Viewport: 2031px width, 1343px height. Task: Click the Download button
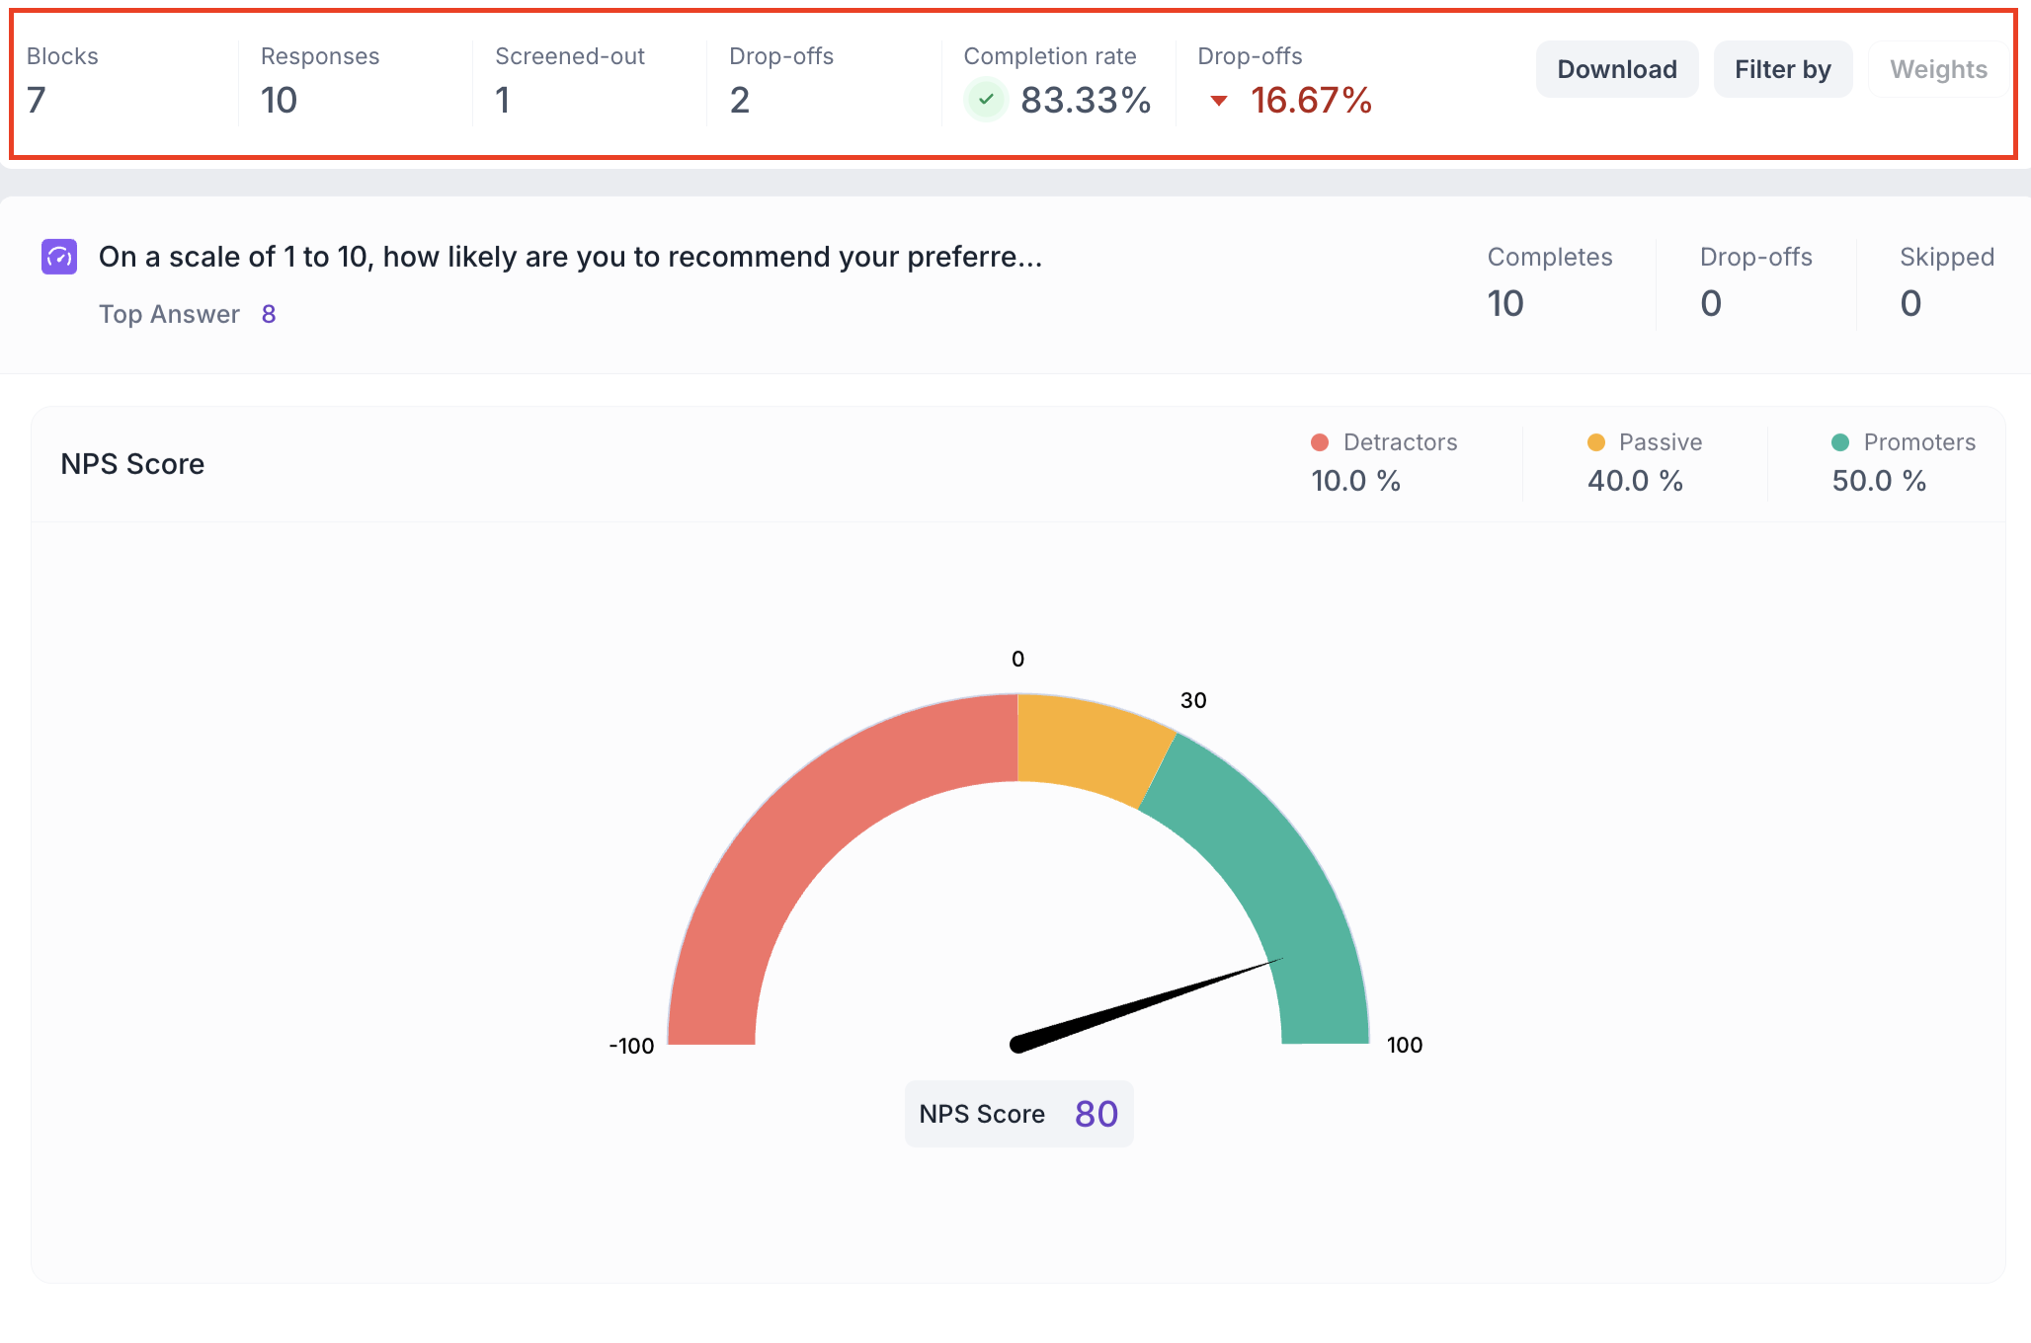(x=1616, y=69)
